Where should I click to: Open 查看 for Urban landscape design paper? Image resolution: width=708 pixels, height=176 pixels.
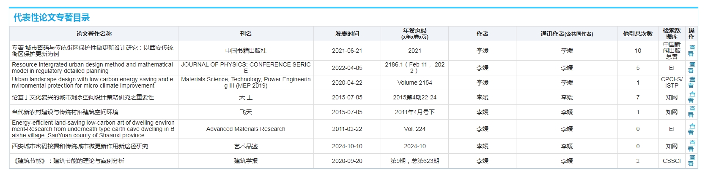(692, 83)
